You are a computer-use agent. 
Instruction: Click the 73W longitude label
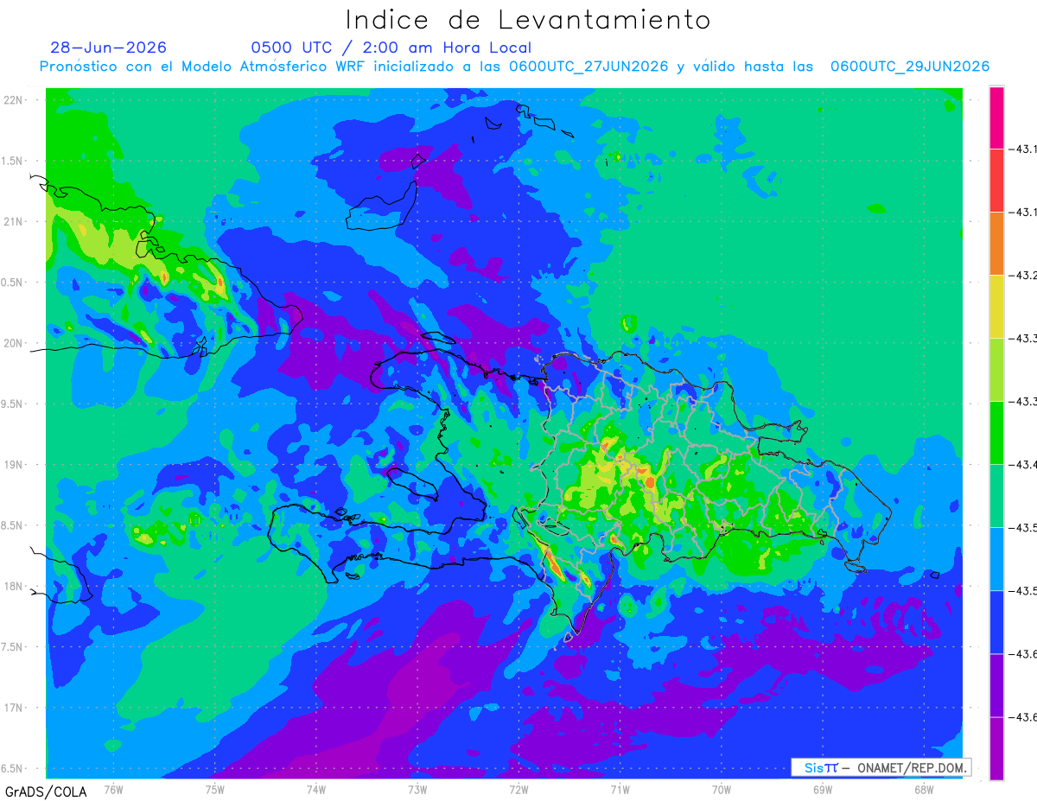[x=417, y=789]
